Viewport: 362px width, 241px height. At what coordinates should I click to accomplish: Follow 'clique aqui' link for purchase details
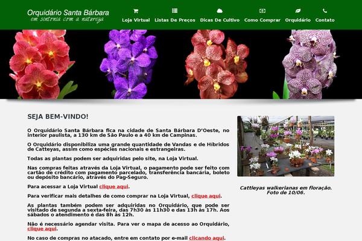pyautogui.click(x=206, y=196)
